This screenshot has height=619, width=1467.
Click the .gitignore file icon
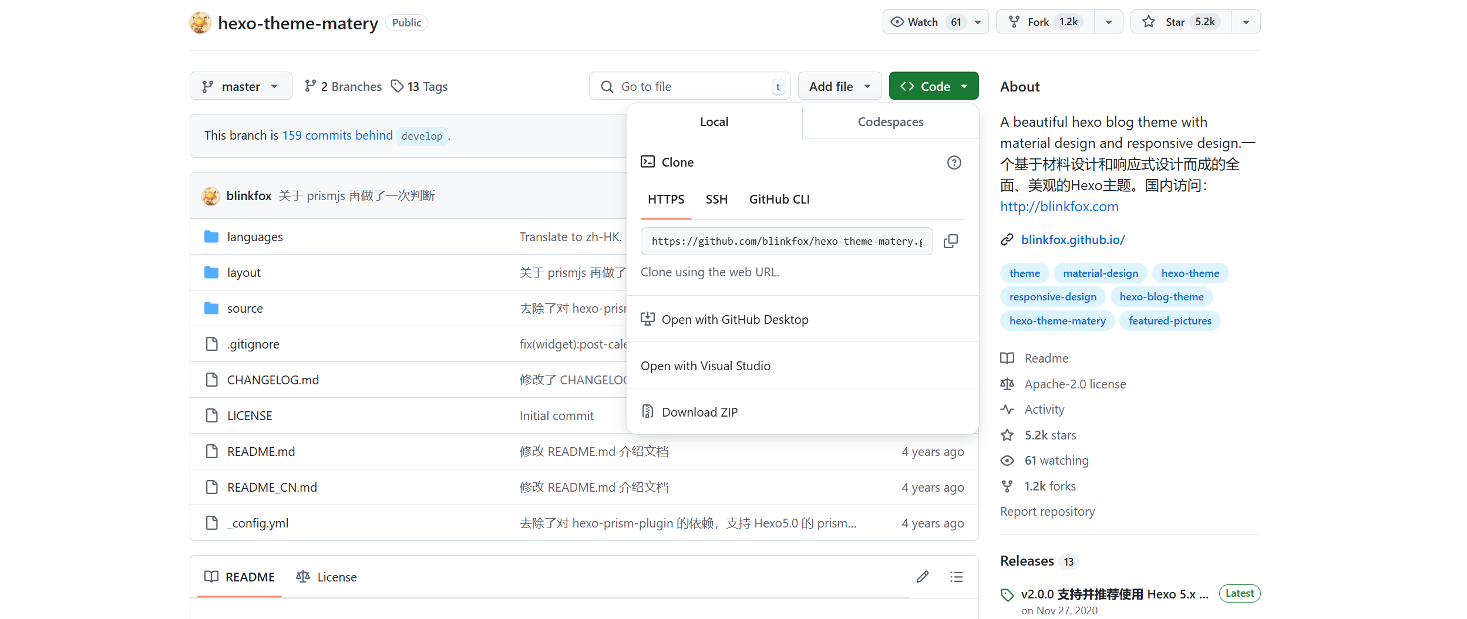[211, 344]
